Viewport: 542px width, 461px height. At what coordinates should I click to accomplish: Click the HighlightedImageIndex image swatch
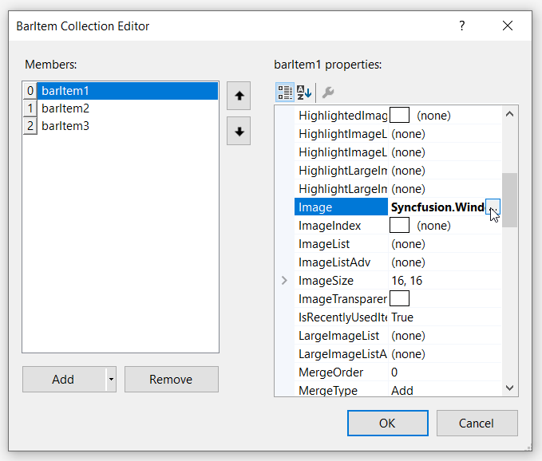[x=399, y=116]
